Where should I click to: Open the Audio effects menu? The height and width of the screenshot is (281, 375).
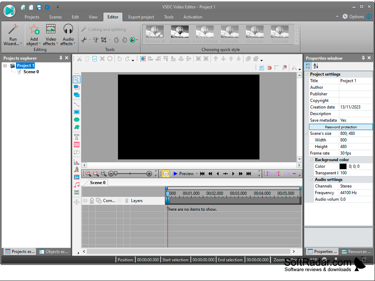[x=68, y=35]
